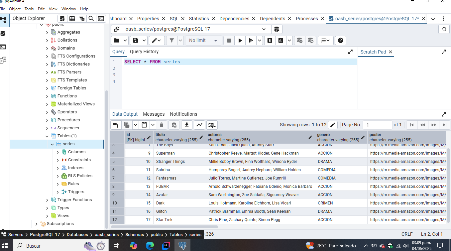Open the No limit rows dropdown
The height and width of the screenshot is (251, 451).
203,41
